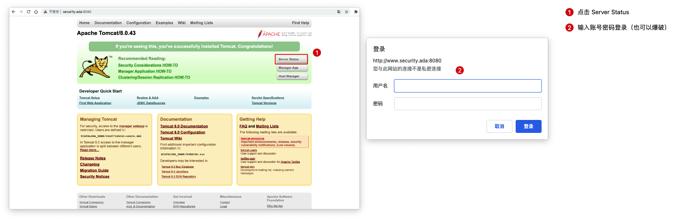Screen dimensions: 687x220
Task: Open the Realms & AAA link
Action: 147,98
